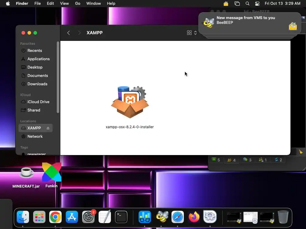Screen dimensions: 306x229
Task: Open App Store from the Dock
Action: (x=72, y=217)
